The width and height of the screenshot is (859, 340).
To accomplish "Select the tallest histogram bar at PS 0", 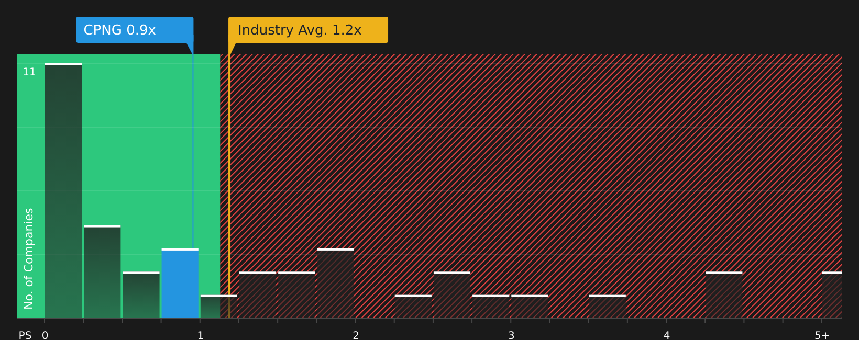I will (x=63, y=190).
